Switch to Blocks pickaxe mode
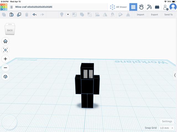Image resolution: width=177 pixels, height=132 pixels. 149,7
